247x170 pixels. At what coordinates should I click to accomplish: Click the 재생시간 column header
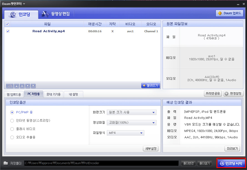click(x=95, y=24)
